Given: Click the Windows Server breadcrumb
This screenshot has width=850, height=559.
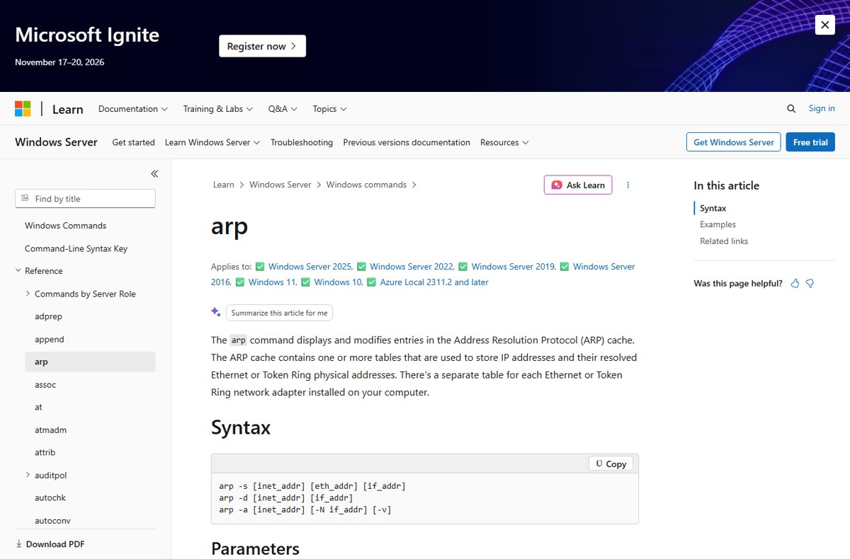Looking at the screenshot, I should [280, 185].
